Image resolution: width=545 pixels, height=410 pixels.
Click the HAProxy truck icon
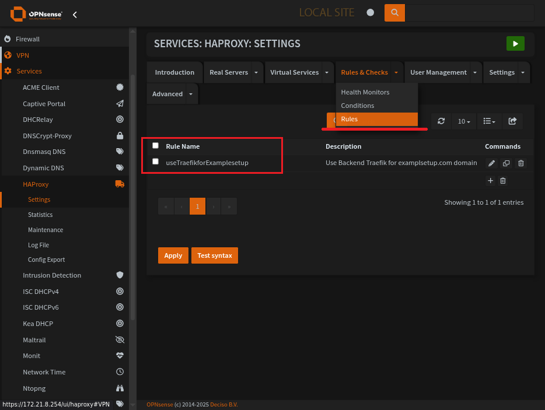click(120, 184)
